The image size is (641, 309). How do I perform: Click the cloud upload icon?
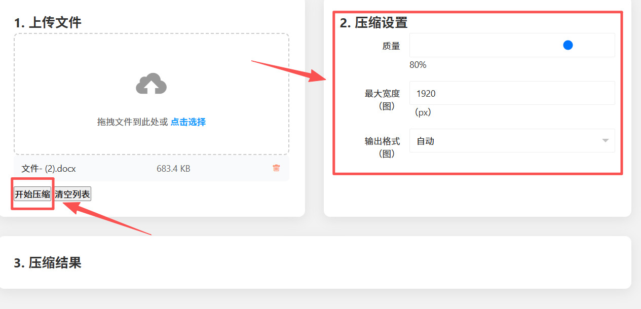pos(151,84)
